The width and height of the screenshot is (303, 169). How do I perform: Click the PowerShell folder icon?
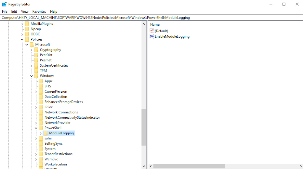tap(41, 128)
